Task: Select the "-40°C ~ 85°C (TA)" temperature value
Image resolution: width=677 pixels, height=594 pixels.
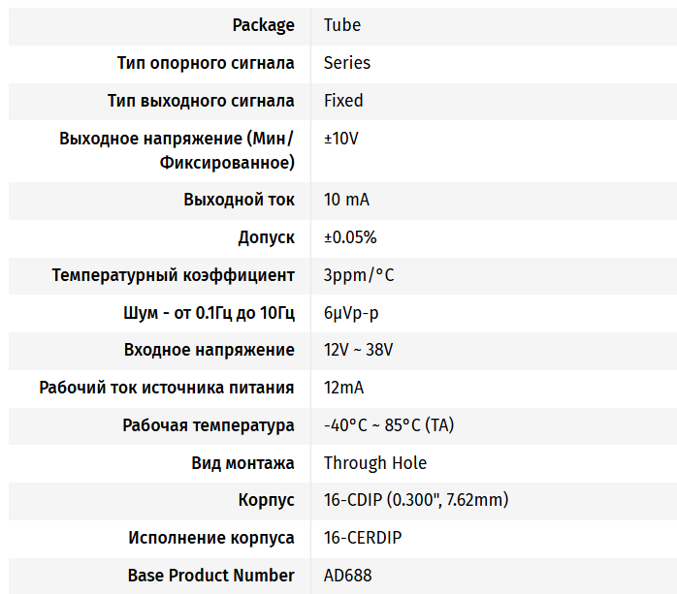Action: (388, 425)
